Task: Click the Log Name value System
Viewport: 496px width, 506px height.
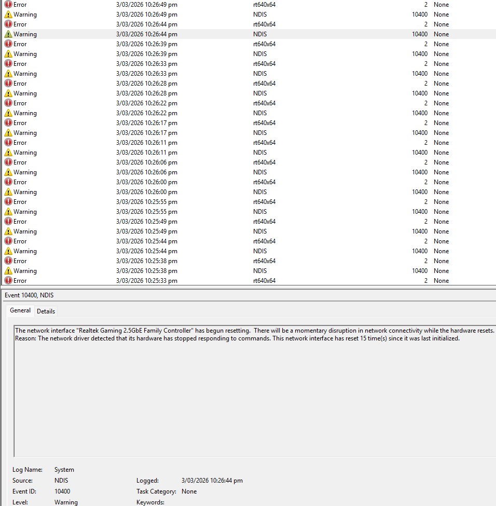Action: (64, 470)
